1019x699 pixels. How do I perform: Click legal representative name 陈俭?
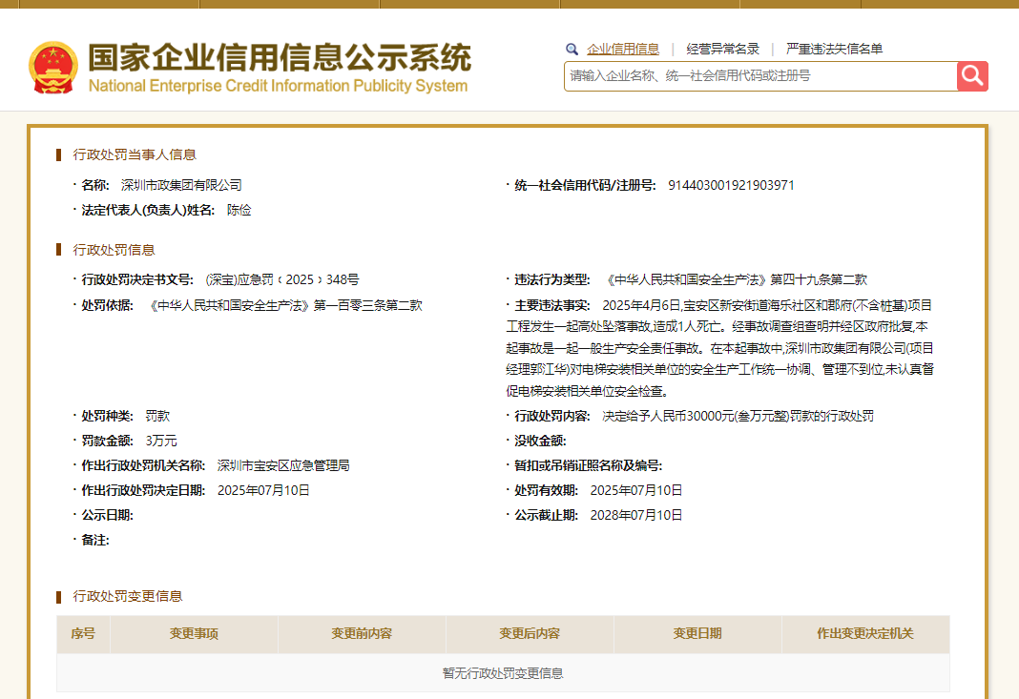click(239, 210)
